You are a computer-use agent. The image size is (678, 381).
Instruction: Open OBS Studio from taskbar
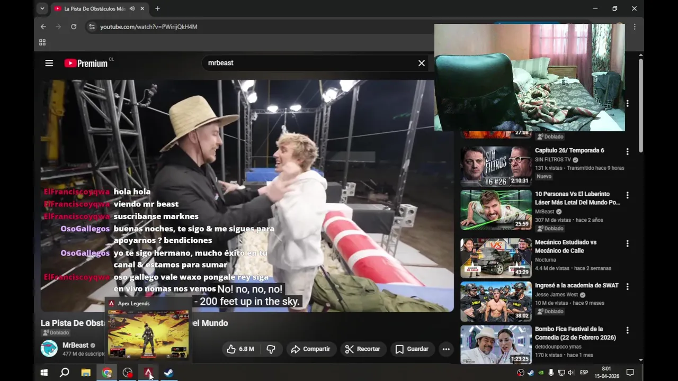pyautogui.click(x=127, y=373)
